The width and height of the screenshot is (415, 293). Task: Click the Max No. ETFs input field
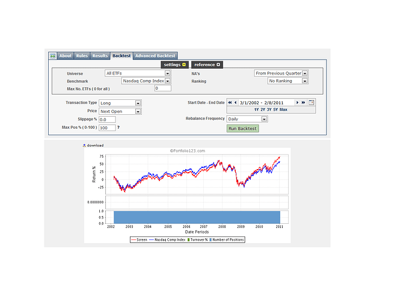tap(162, 88)
